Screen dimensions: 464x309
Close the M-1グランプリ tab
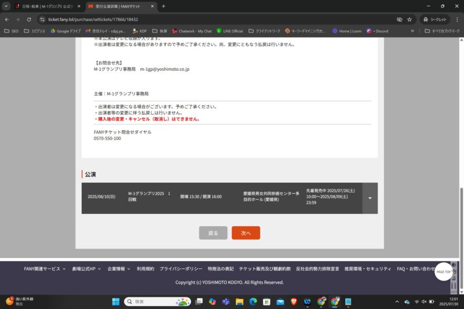point(79,6)
